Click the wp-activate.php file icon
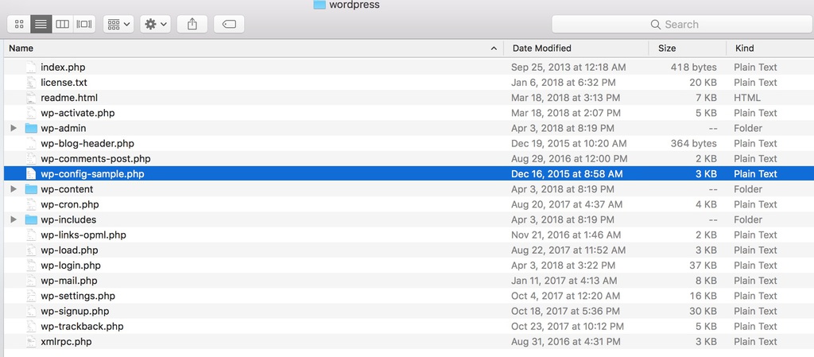This screenshot has height=357, width=814. click(x=31, y=113)
